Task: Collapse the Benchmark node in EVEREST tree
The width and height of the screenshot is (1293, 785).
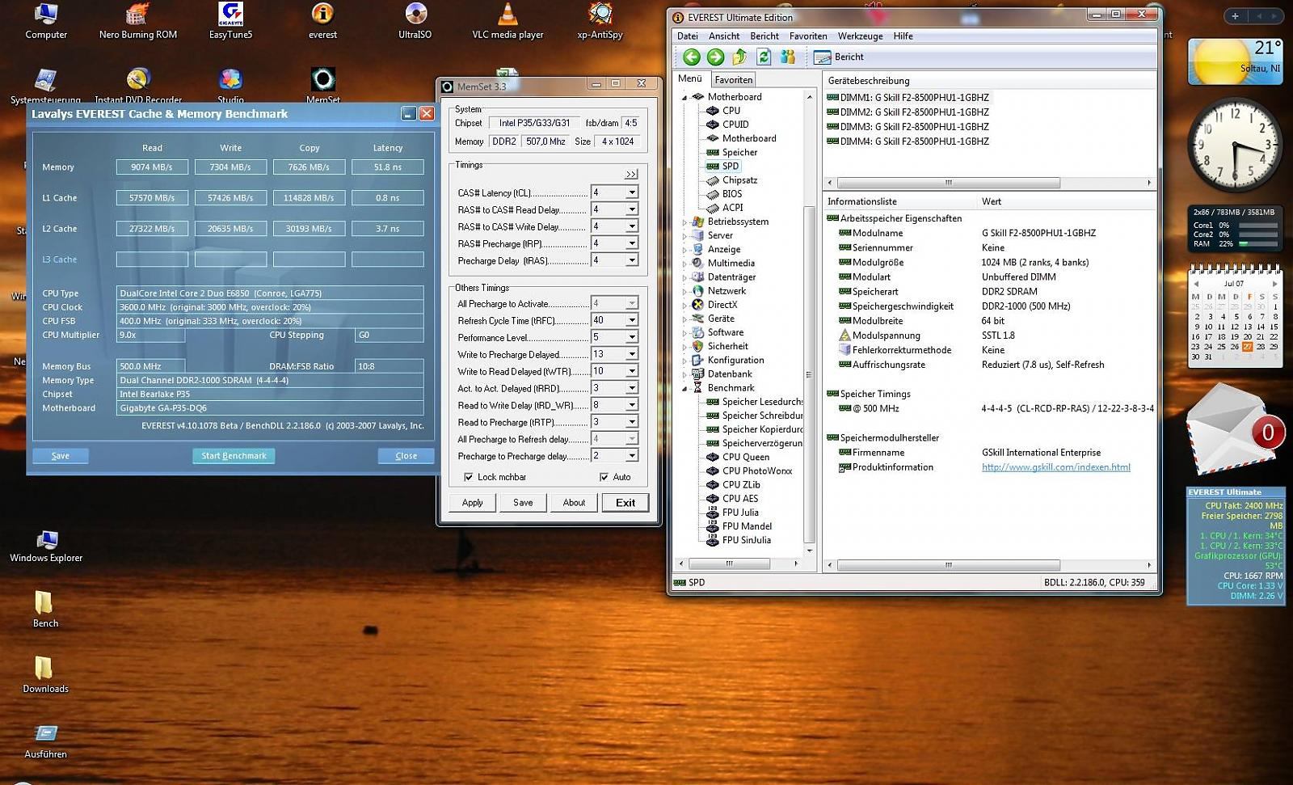Action: point(684,389)
